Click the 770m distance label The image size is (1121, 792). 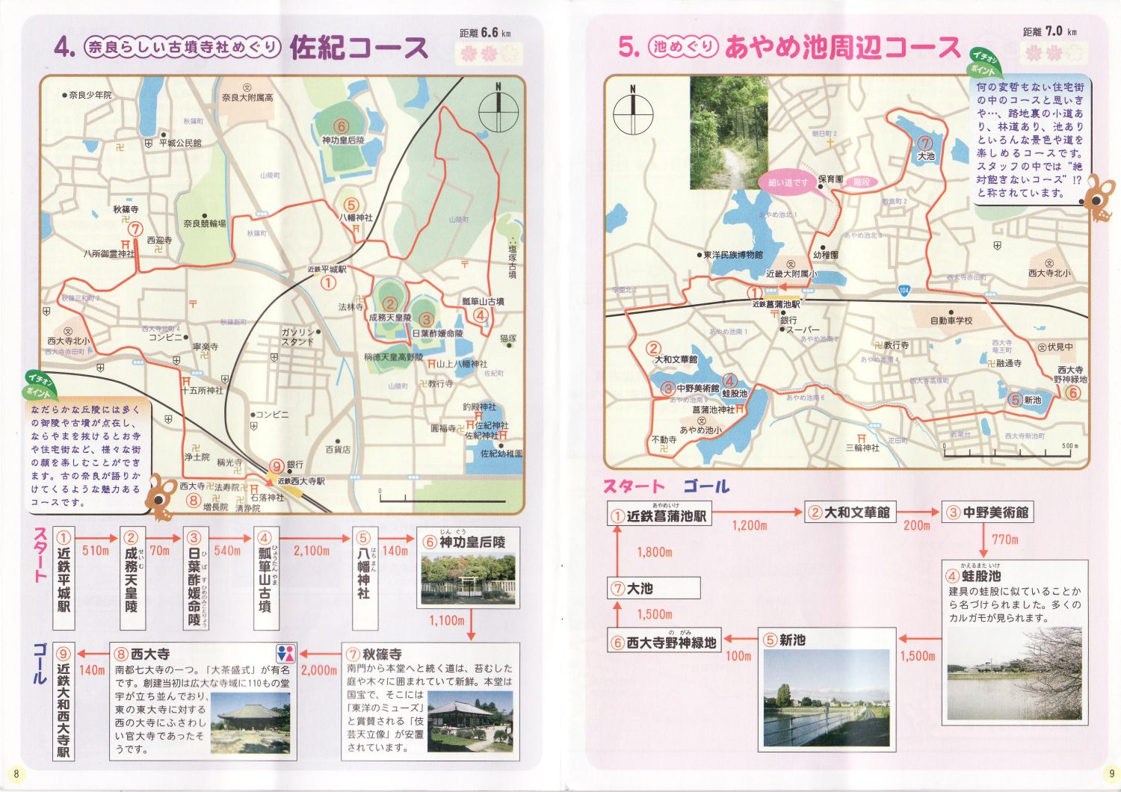tap(1005, 539)
